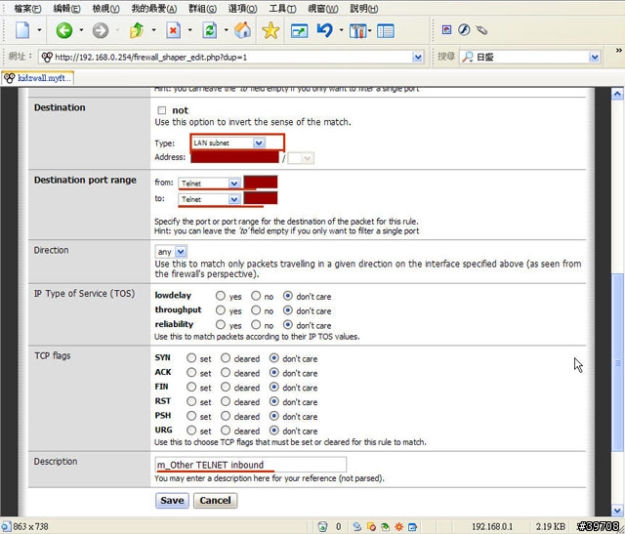This screenshot has height=534, width=625.
Task: Open the address bar URL dropdown
Action: [x=417, y=58]
